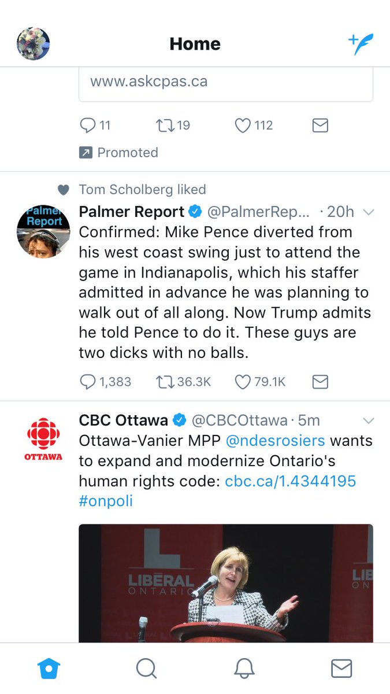Retweet the promoted askcpas tweet
This screenshot has height=694, width=390.
165,125
